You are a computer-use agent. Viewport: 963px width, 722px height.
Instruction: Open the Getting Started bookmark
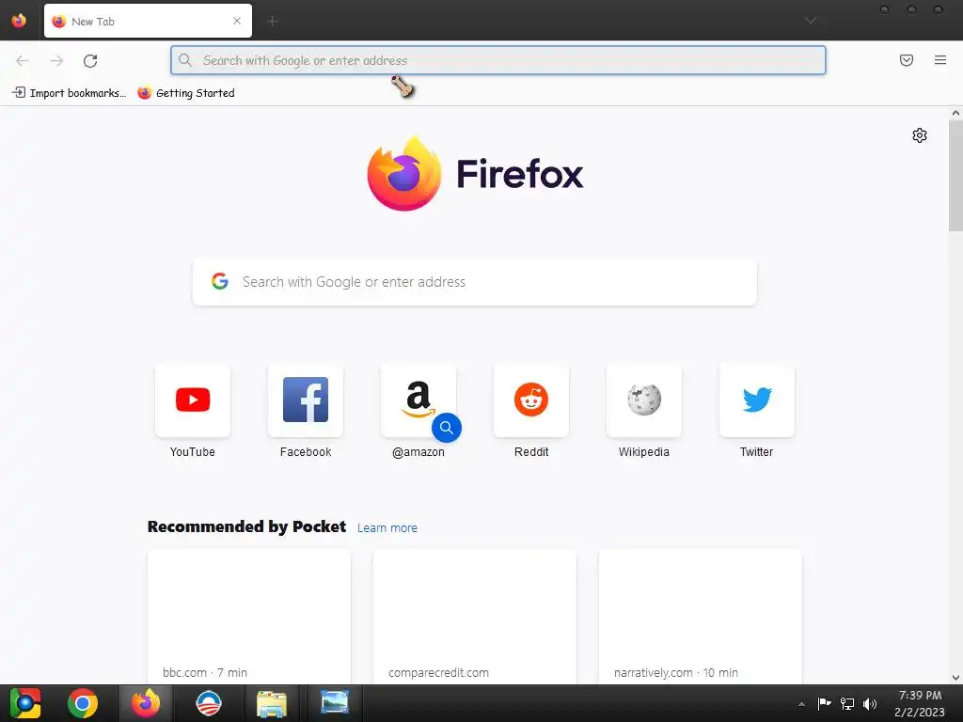tap(186, 93)
